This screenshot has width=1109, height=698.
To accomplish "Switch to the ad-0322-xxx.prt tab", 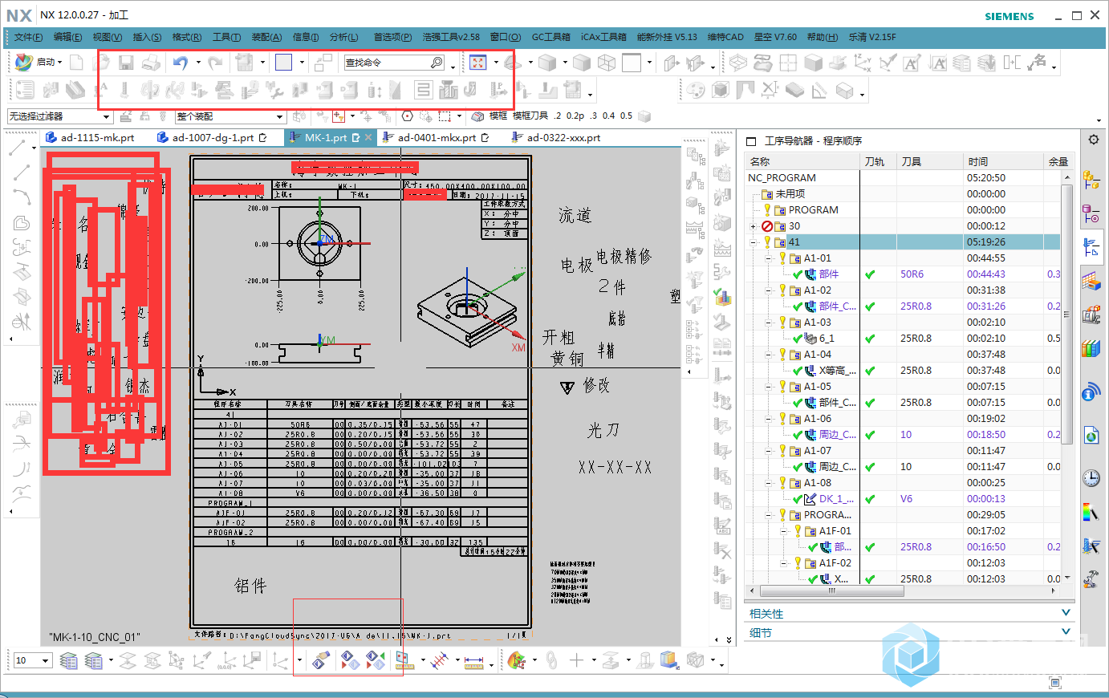I will [556, 138].
